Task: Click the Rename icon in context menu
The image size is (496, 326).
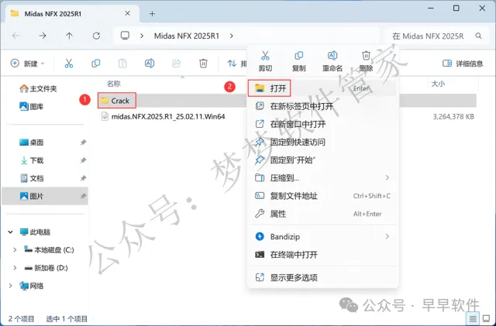Action: pos(332,56)
